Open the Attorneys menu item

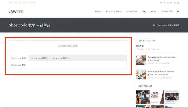click(131, 11)
